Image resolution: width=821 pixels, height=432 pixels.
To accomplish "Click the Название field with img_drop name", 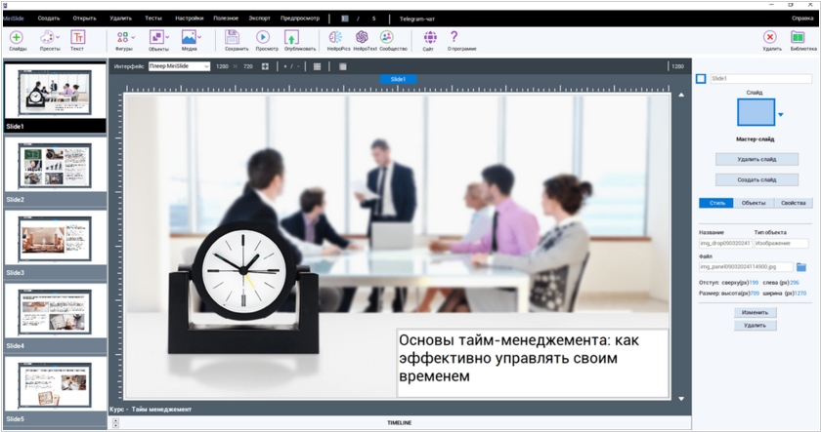I will point(725,243).
